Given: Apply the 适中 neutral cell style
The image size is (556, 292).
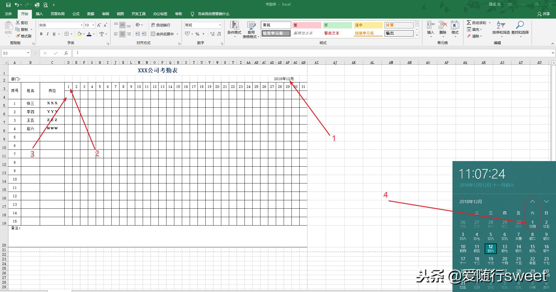Looking at the screenshot, I should coord(368,25).
